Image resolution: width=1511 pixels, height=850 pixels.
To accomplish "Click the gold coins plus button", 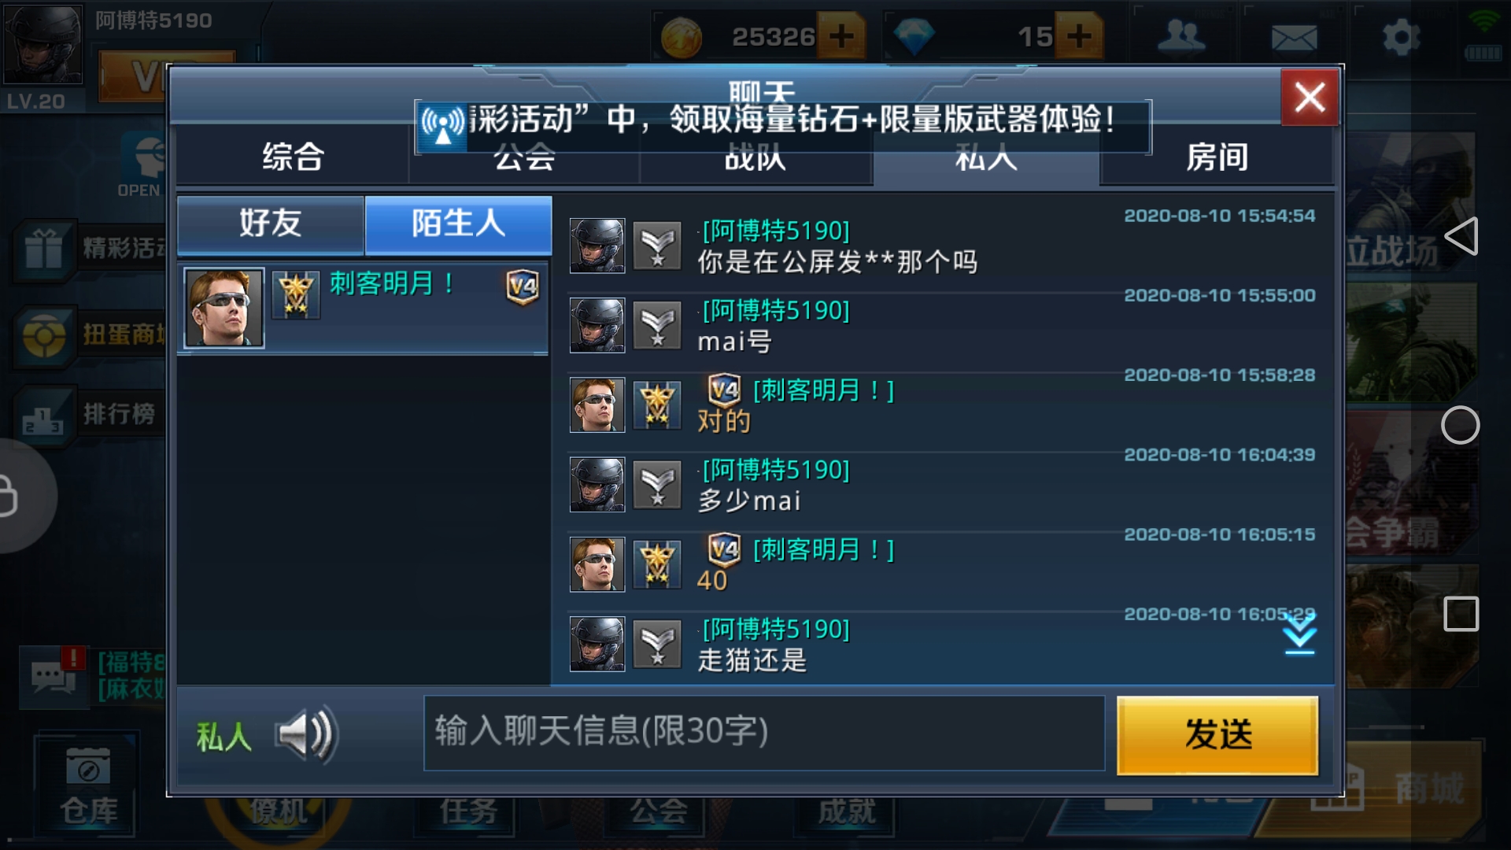I will (841, 36).
